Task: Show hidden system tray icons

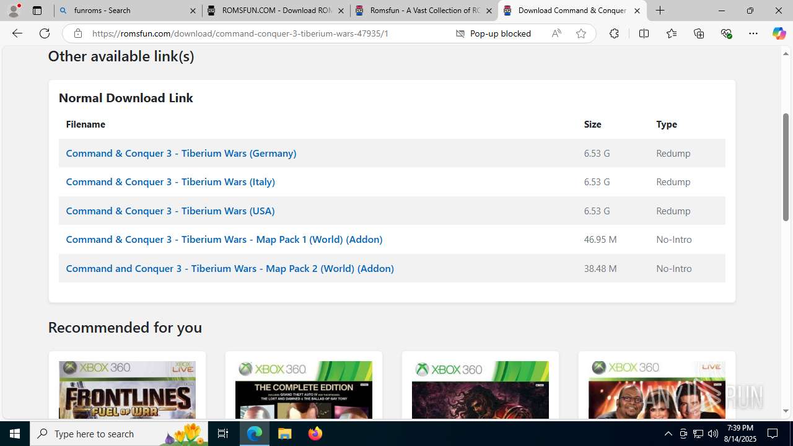Action: [668, 434]
